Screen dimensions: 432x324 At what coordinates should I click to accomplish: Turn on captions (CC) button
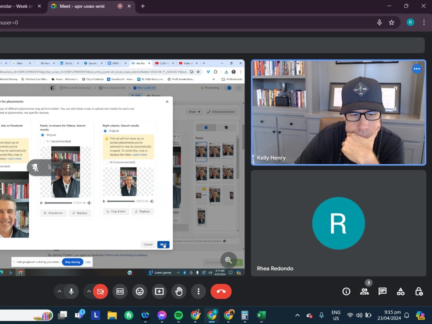[120, 291]
